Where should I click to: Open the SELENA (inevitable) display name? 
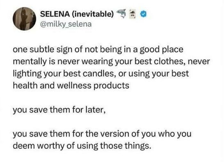(76, 15)
